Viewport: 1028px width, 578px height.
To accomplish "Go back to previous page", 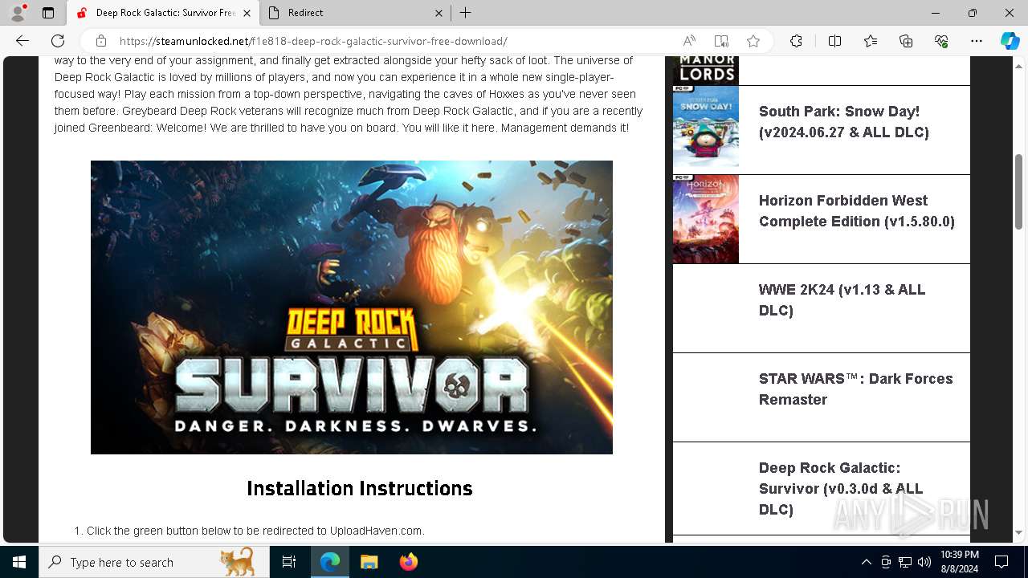I will [x=22, y=41].
